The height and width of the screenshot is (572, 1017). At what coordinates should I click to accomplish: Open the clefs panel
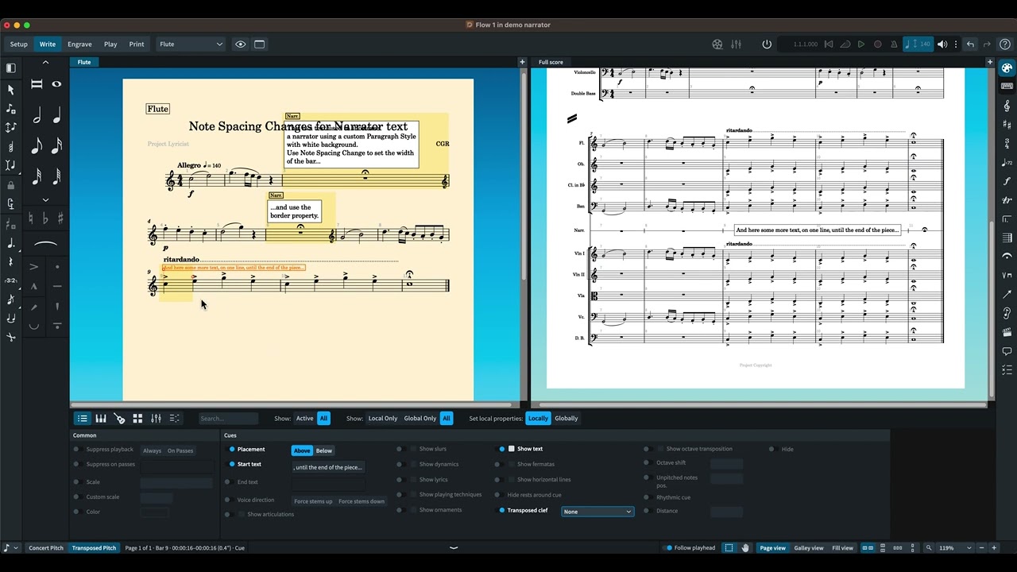click(1007, 106)
